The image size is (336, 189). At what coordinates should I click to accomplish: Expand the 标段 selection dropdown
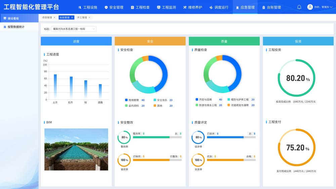74,29
